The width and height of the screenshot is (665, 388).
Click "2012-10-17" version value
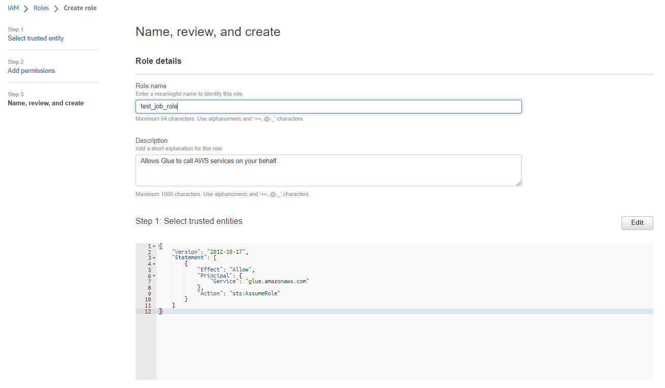226,252
